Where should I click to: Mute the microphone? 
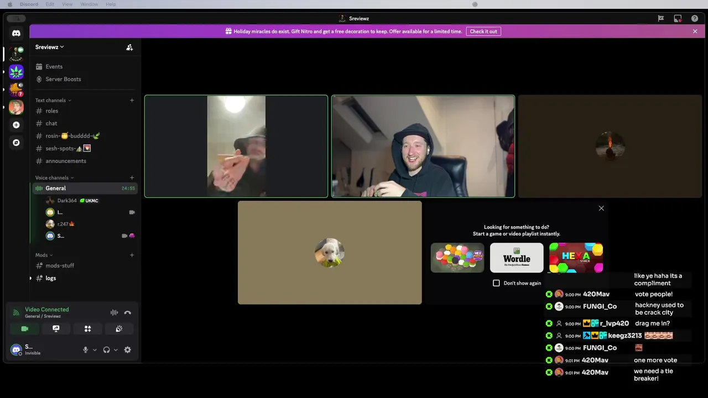point(85,350)
